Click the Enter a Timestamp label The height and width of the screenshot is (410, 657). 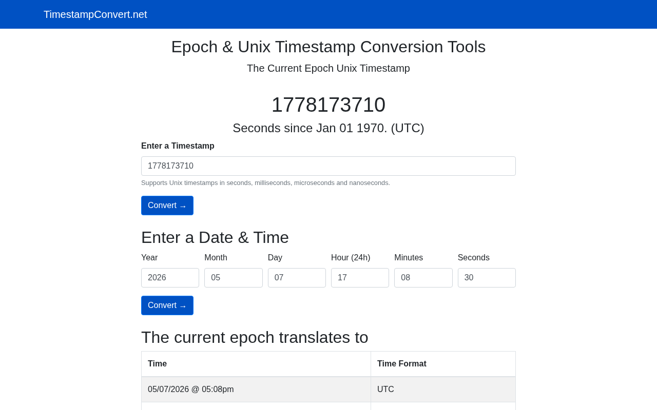(x=178, y=146)
